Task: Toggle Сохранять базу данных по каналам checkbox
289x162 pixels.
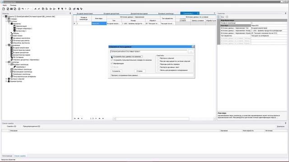Action: [112, 57]
